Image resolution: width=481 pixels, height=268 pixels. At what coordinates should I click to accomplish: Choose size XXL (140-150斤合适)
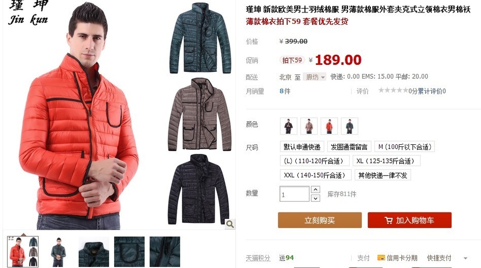tap(315, 175)
